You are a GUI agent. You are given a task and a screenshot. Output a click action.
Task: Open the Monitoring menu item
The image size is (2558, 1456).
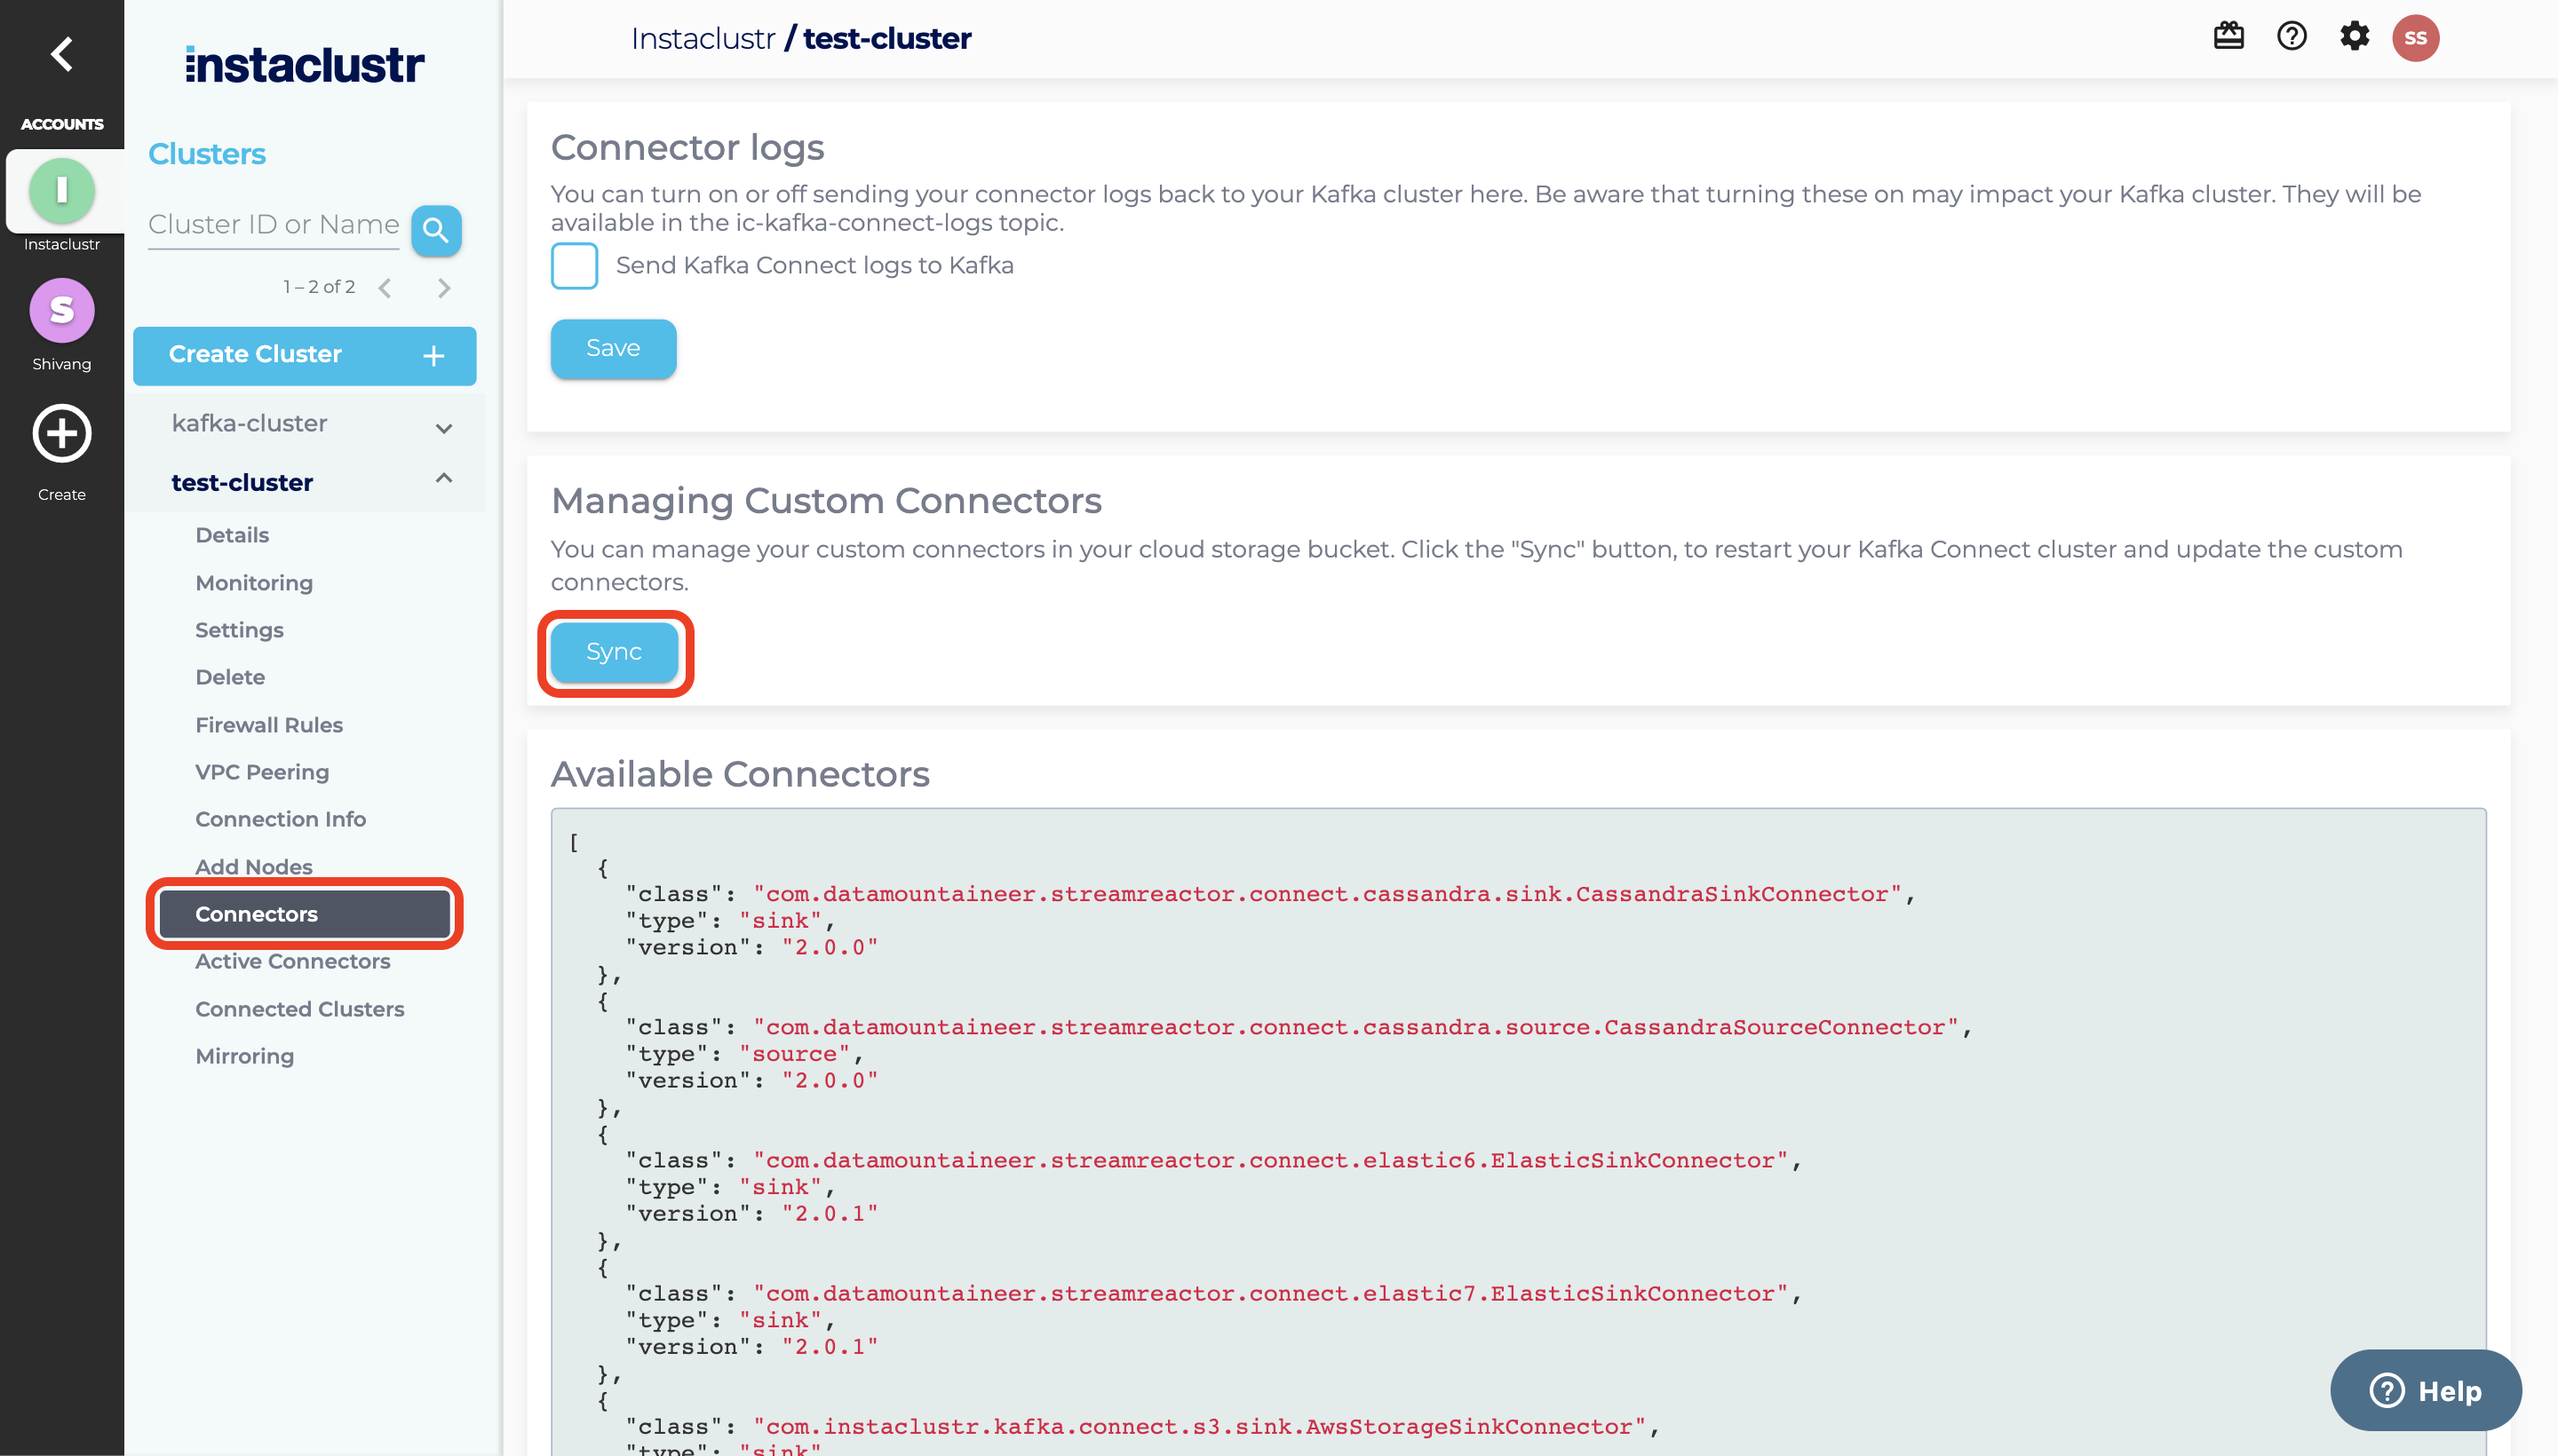[254, 583]
